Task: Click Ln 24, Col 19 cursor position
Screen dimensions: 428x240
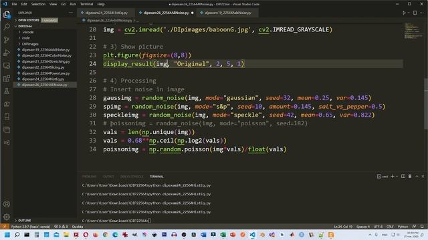Action: tap(343, 227)
